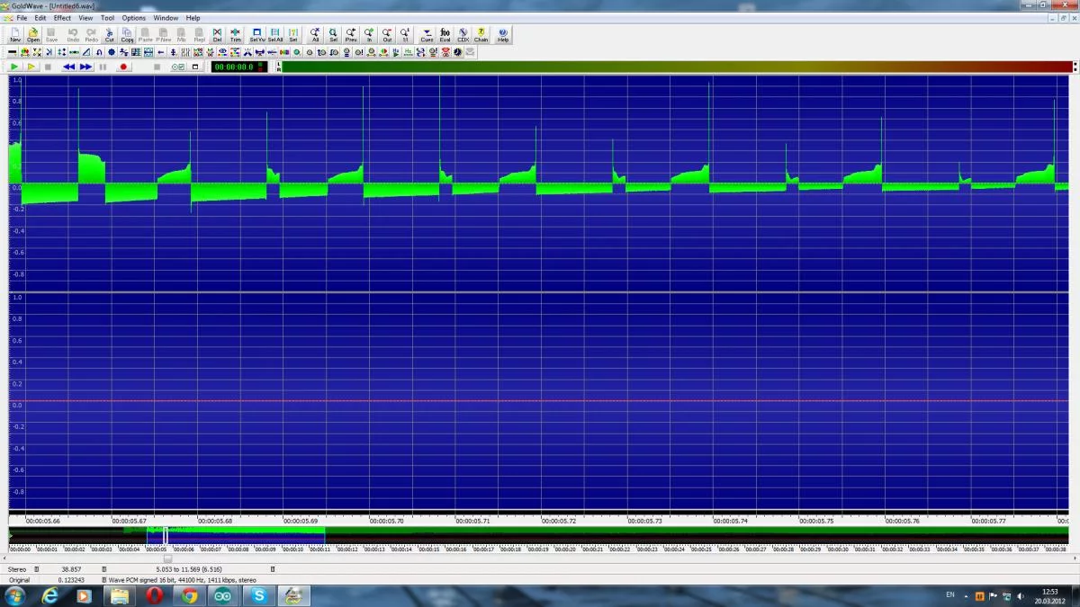
Task: Show hidden system tray icons arrow
Action: click(966, 595)
